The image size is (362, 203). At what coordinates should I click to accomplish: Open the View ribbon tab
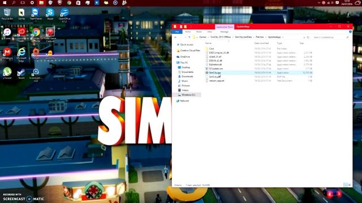point(209,32)
